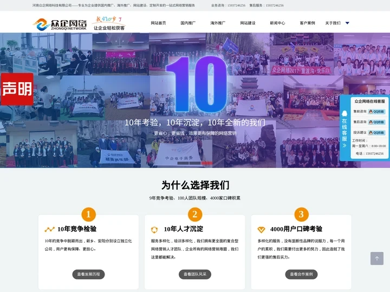Click the 让企业轻松获客 slogan graphic
Viewport: 390px width, 292px height.
click(x=109, y=23)
